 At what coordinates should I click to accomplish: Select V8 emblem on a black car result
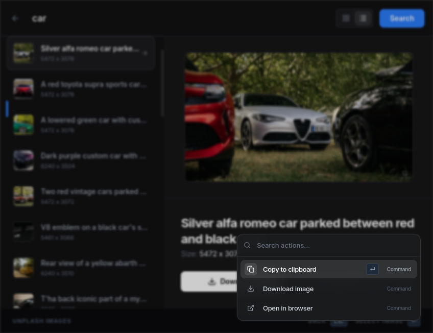tap(80, 232)
